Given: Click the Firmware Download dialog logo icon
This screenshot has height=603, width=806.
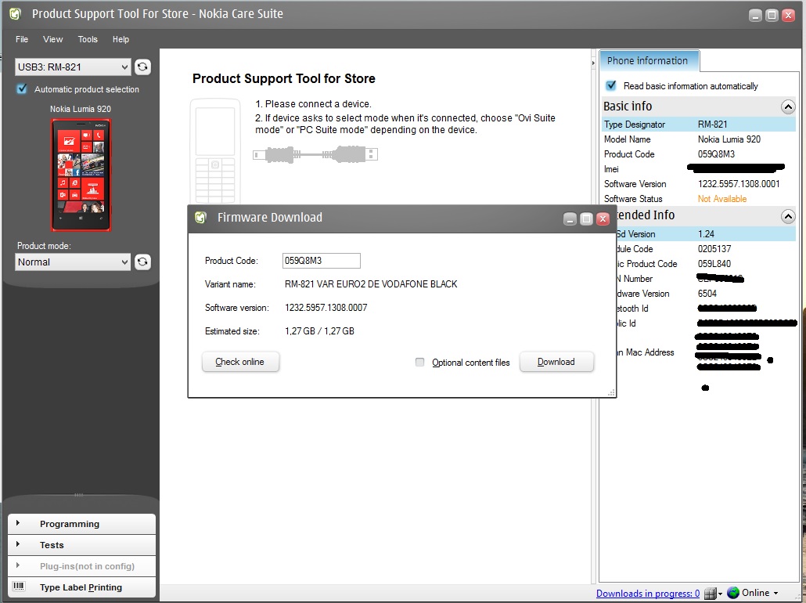Looking at the screenshot, I should [x=200, y=218].
